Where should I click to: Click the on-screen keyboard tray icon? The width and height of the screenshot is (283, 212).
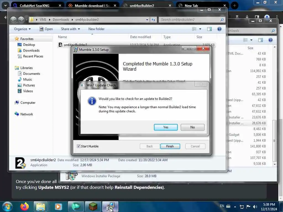point(228,206)
